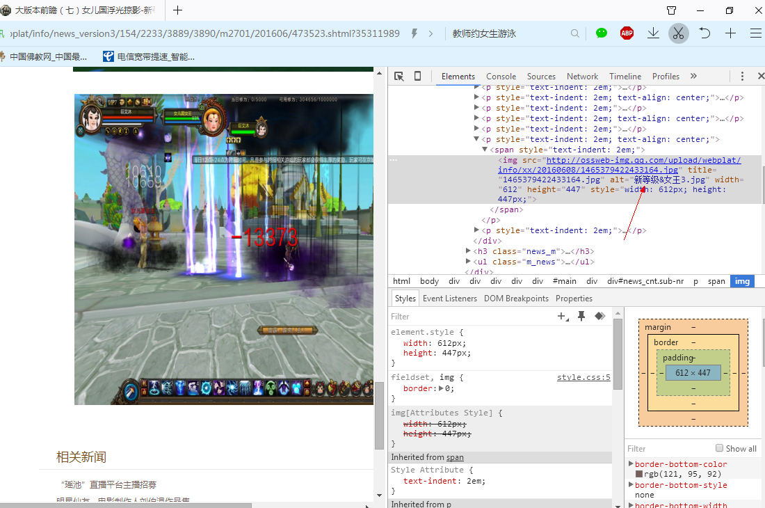The height and width of the screenshot is (508, 765).
Task: Expand border-bottom-color computed property
Action: (631, 463)
